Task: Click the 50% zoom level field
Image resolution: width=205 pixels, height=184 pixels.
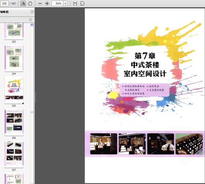Action: coord(58,3)
